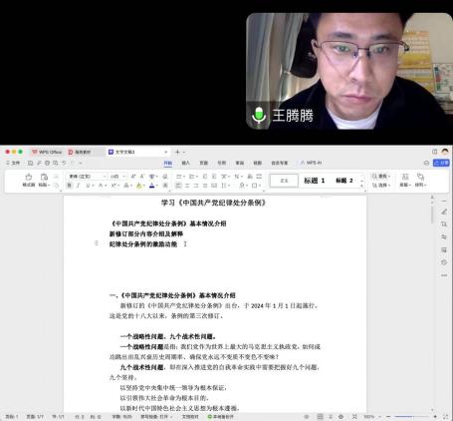Apply the 标题 1 heading style
This screenshot has height=421, width=453.
click(314, 181)
